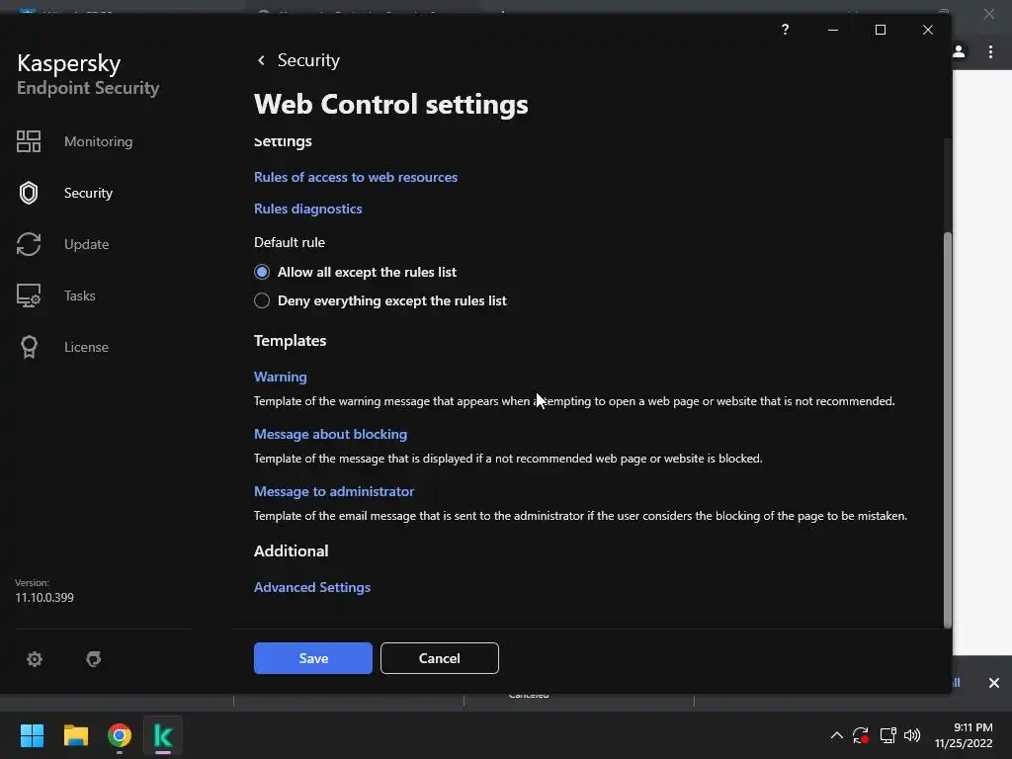Maximize the Kaspersky window
The image size is (1012, 759).
[881, 30]
